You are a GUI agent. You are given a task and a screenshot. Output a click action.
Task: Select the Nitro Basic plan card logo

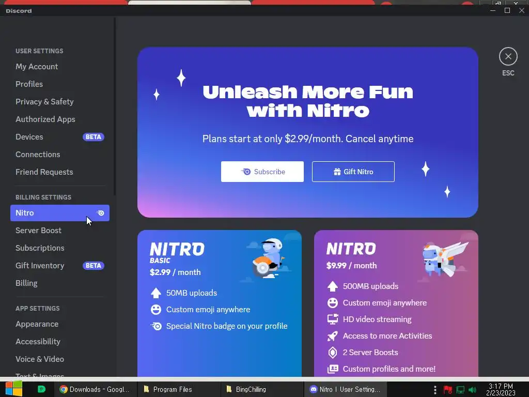[177, 252]
